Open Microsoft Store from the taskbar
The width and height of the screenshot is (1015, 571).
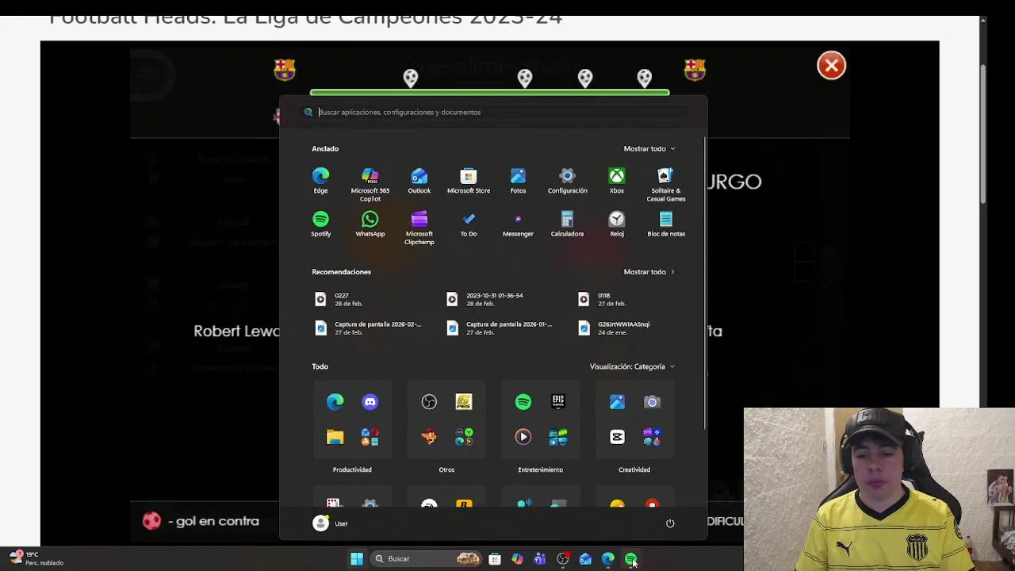click(495, 559)
